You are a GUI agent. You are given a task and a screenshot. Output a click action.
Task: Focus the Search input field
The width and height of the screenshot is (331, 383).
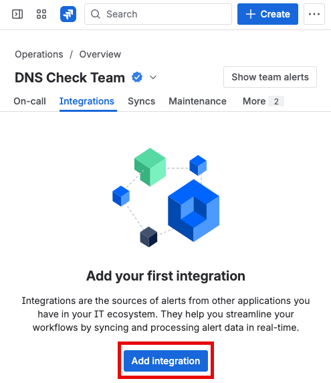click(158, 14)
